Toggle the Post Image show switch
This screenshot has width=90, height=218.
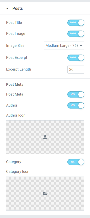click(x=76, y=34)
